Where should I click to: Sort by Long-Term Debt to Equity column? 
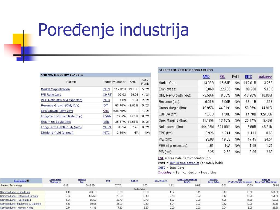coord(187,181)
